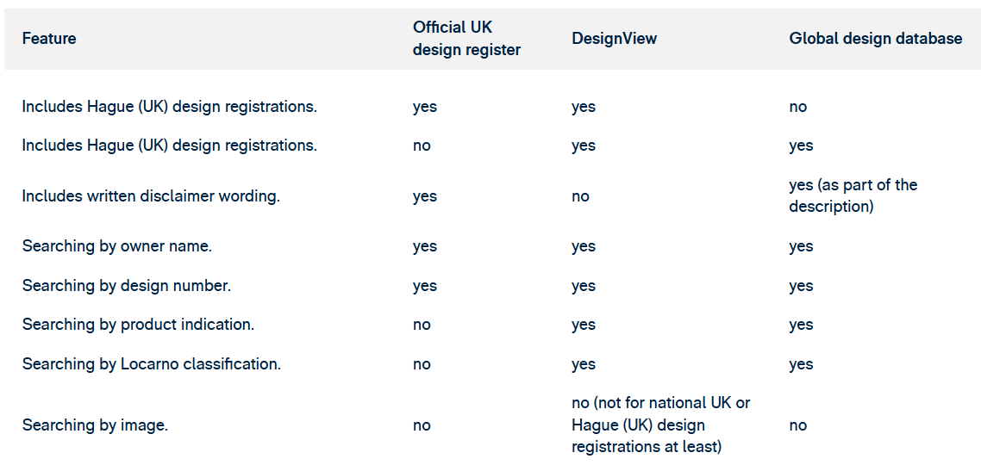Image resolution: width=981 pixels, height=465 pixels.
Task: Select the "Searching by product indication." row label
Action: [x=138, y=325]
